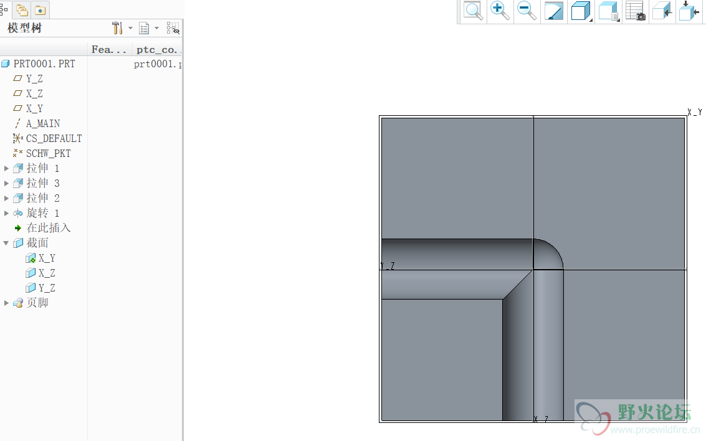The image size is (706, 441).
Task: Toggle the tree visibility eye icon
Action: coord(173,29)
